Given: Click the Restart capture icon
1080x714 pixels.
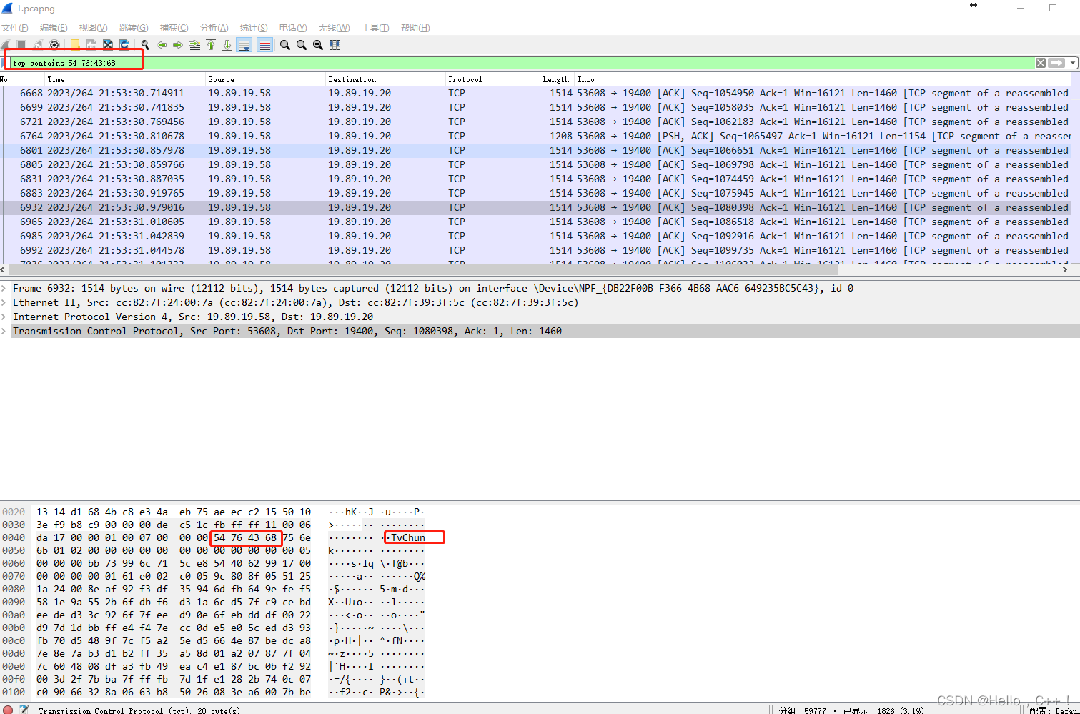Looking at the screenshot, I should (38, 45).
